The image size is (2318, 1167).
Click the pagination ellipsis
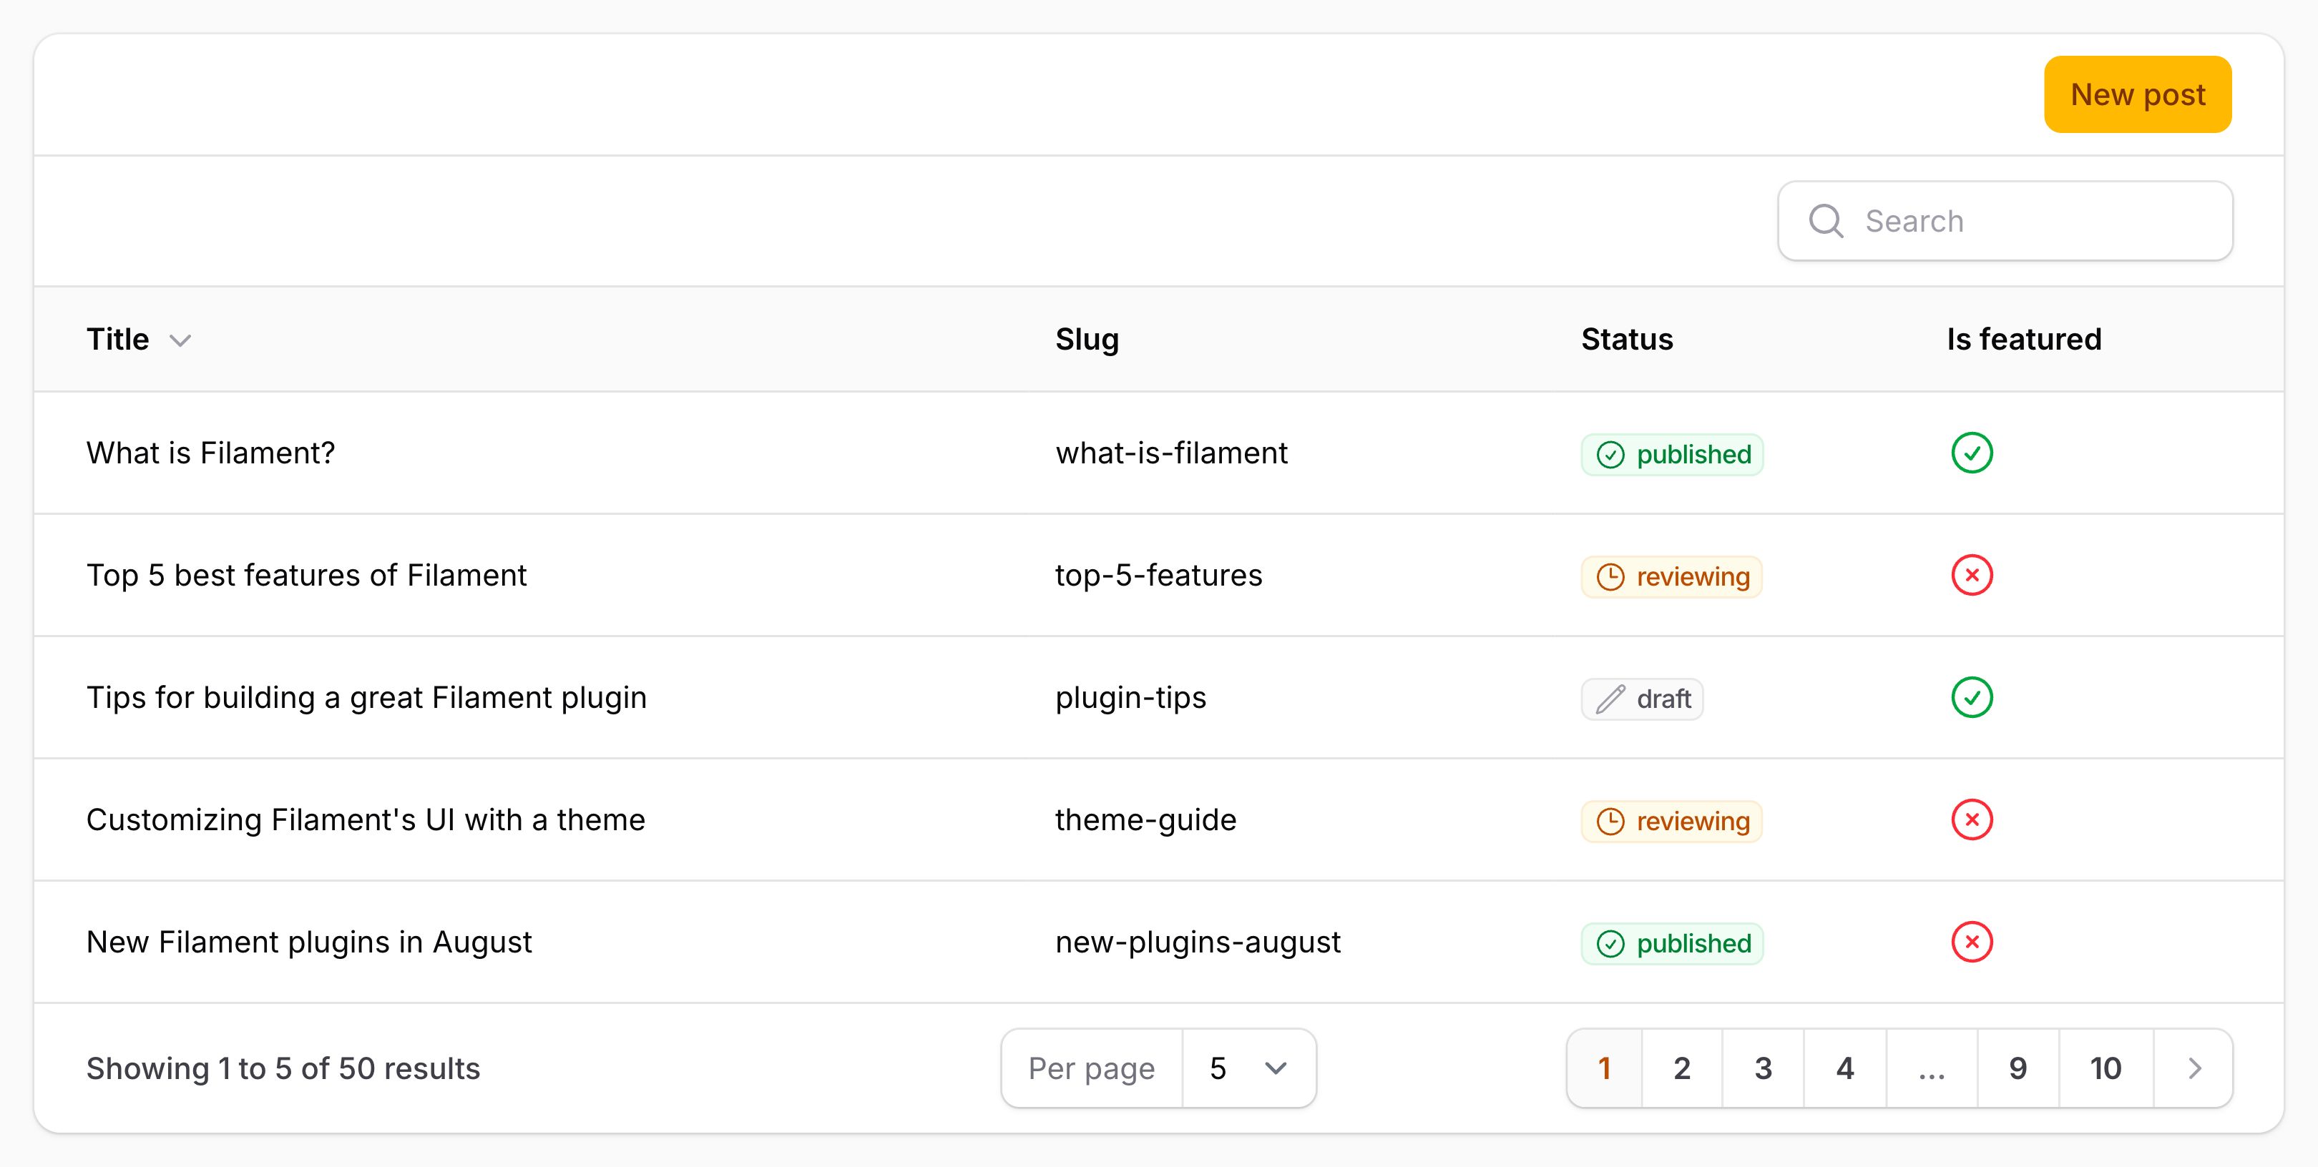point(1932,1068)
